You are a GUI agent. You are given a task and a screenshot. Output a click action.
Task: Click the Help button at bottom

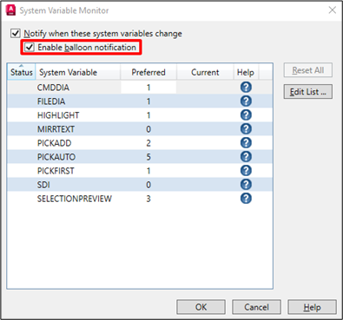312,307
